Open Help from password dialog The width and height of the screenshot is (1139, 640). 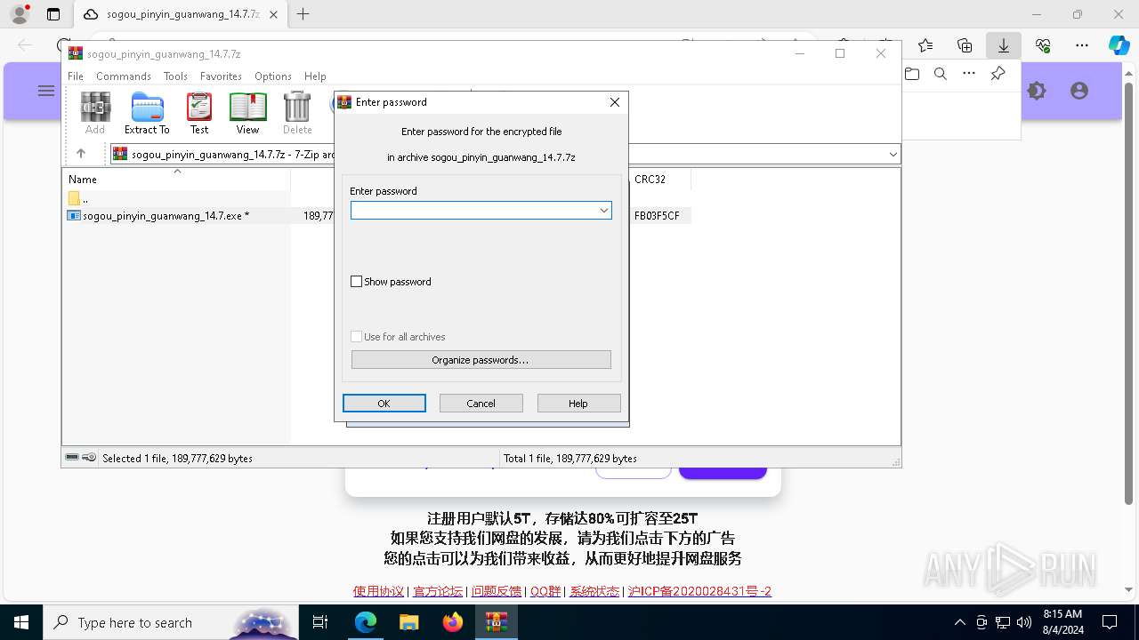pos(578,404)
